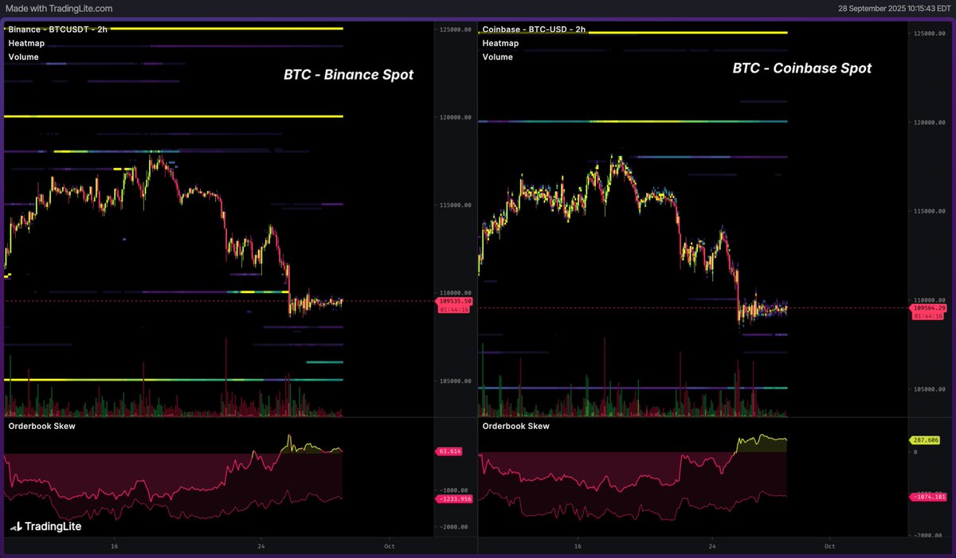Click -1000.00 on the Binance skew axis

point(454,490)
